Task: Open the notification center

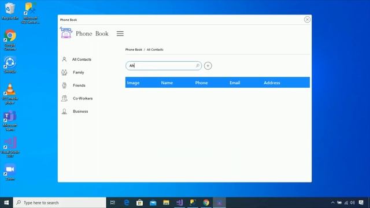Action: (361, 203)
